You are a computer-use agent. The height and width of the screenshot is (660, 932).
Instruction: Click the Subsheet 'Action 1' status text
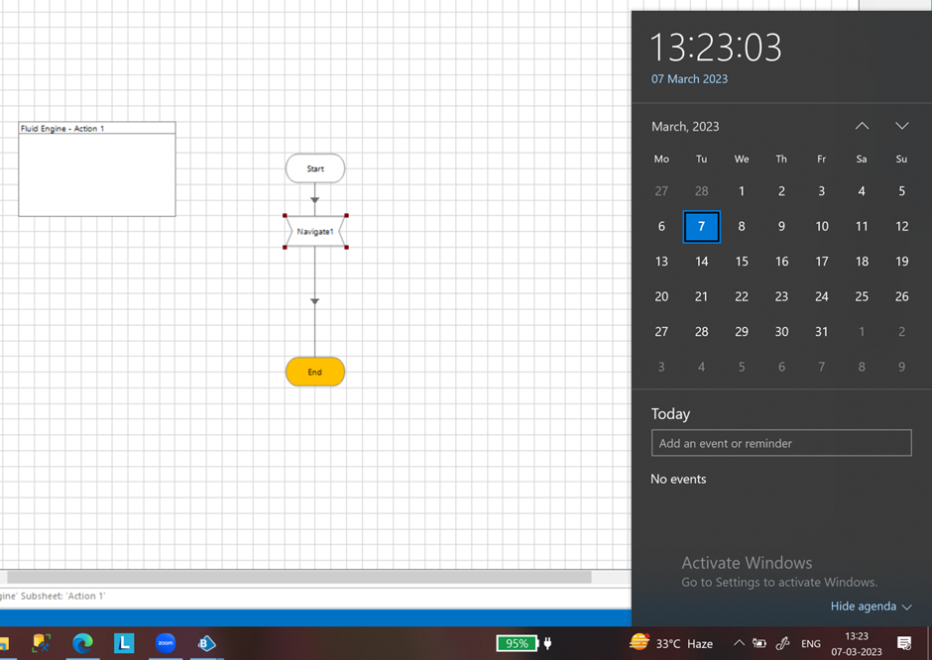[x=53, y=596]
